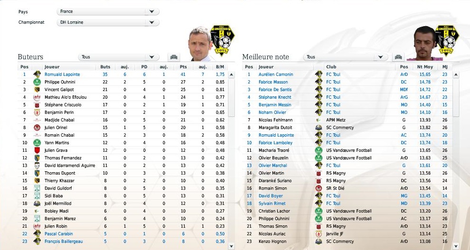Click SR St Dié club badge icon
The image size is (470, 250).
tap(318, 188)
